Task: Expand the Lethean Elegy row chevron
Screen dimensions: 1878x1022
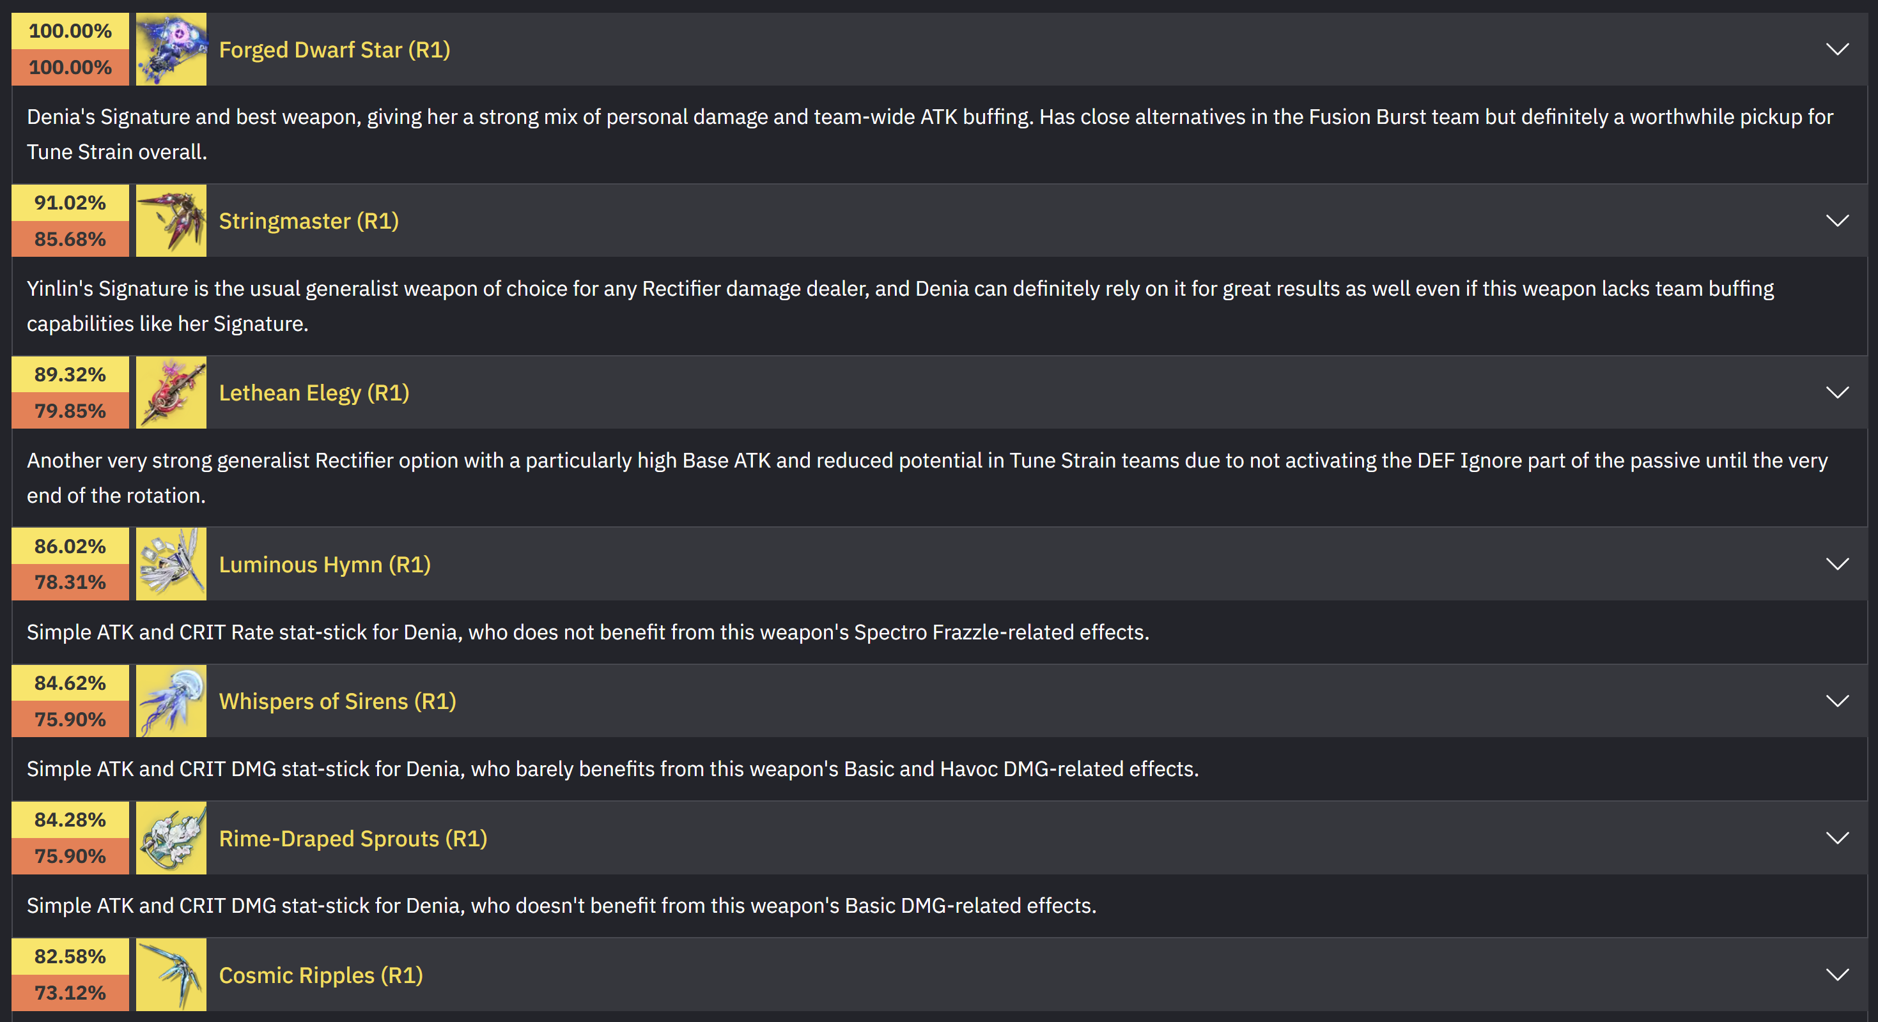Action: pyautogui.click(x=1837, y=393)
